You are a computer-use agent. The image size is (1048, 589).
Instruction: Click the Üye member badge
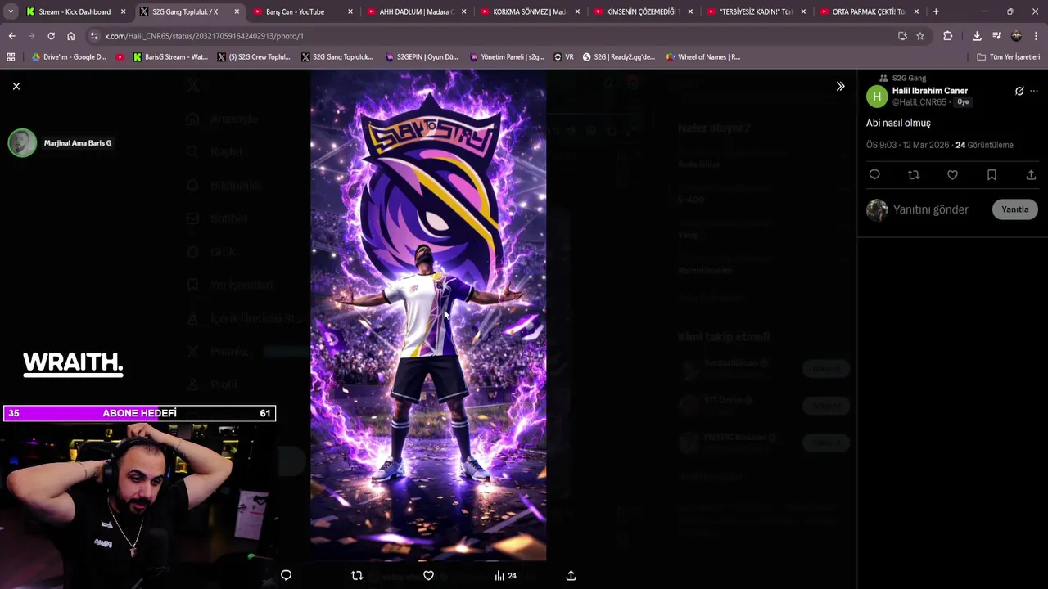(x=963, y=102)
